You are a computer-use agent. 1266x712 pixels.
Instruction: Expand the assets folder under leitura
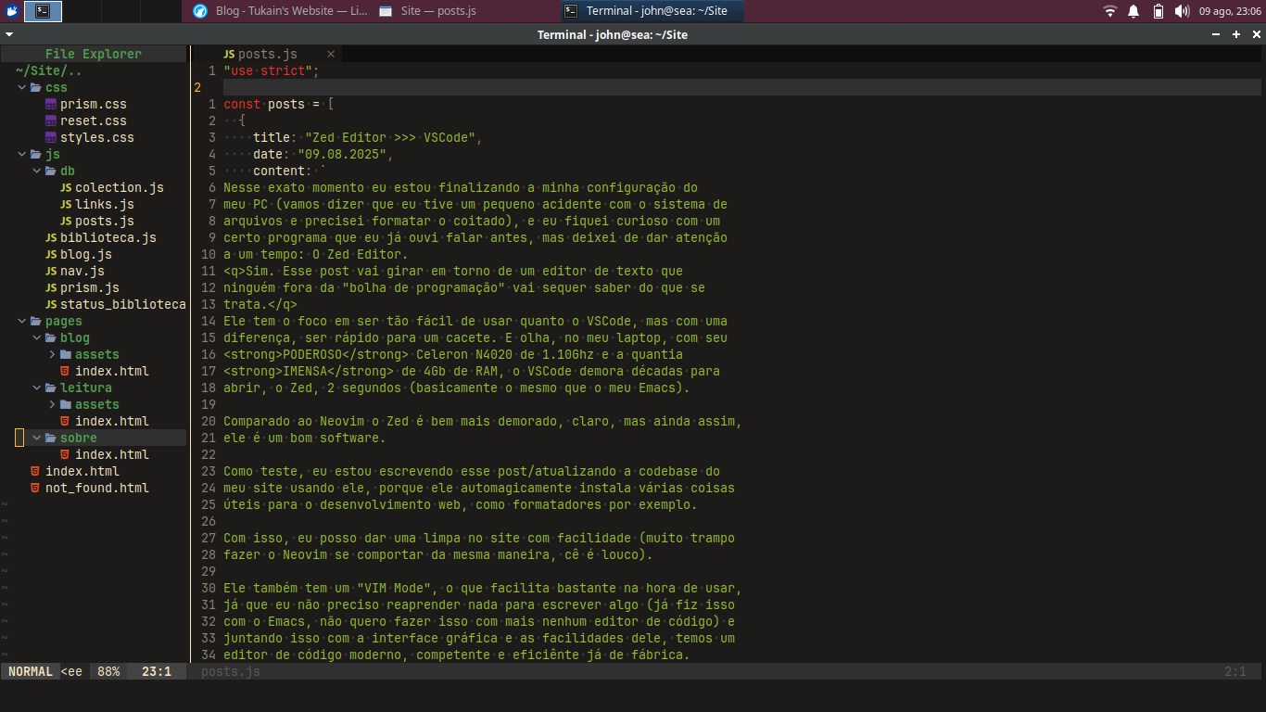pos(52,404)
